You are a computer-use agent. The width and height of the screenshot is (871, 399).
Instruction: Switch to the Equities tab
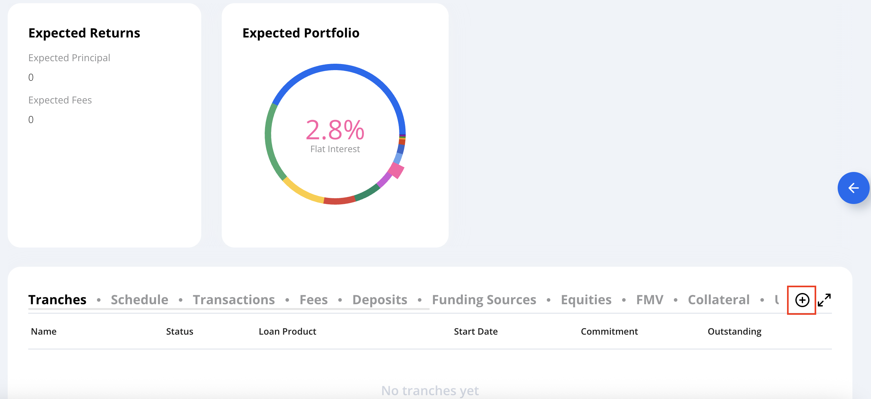586,300
